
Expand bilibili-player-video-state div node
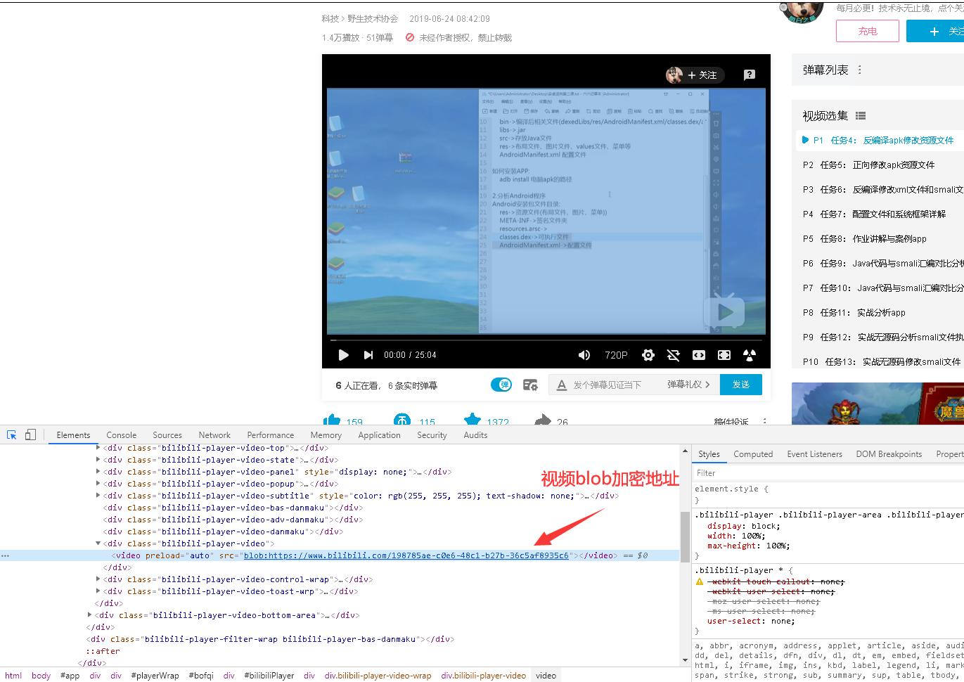point(98,460)
